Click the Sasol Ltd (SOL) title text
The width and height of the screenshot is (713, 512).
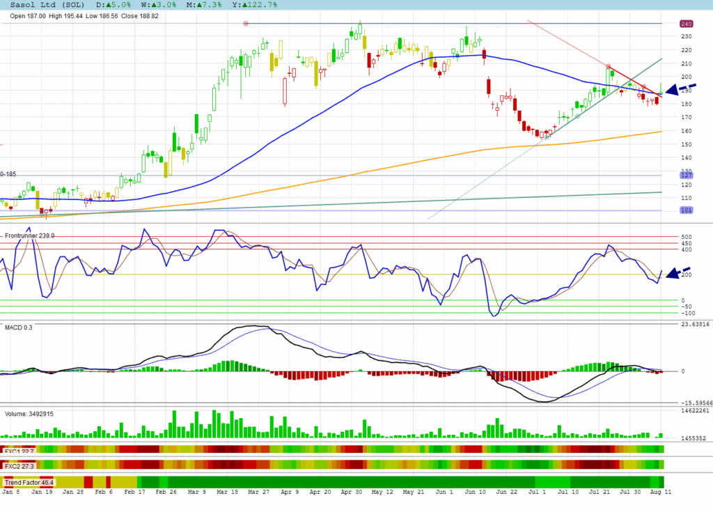pyautogui.click(x=47, y=5)
